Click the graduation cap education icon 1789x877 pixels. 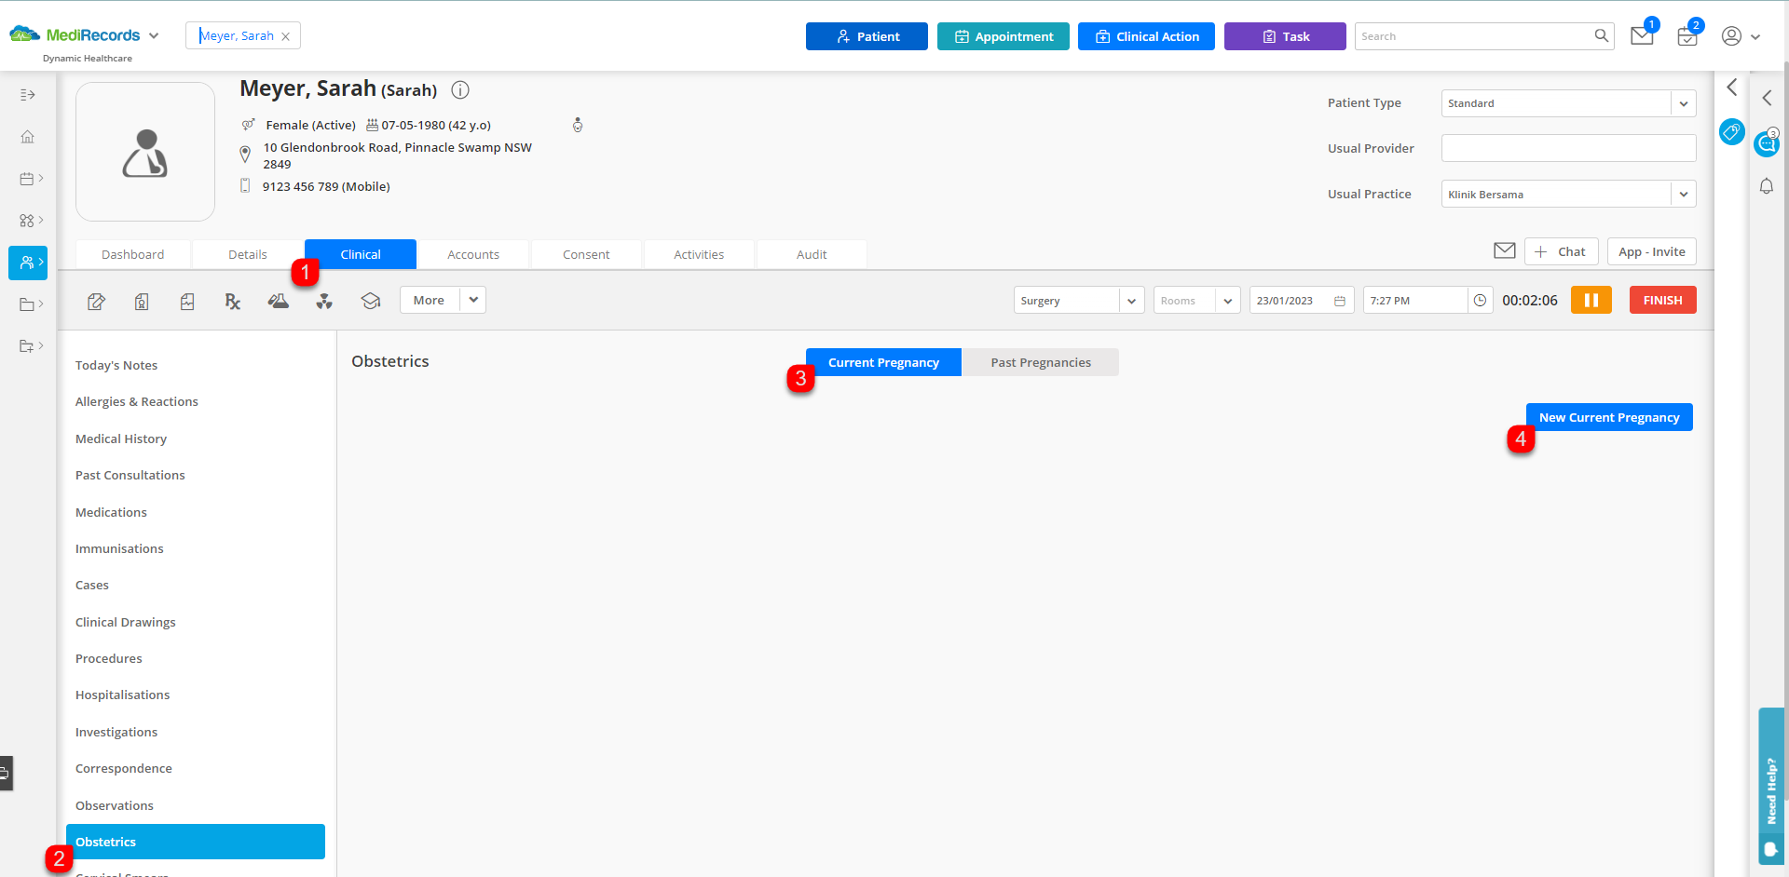point(371,301)
